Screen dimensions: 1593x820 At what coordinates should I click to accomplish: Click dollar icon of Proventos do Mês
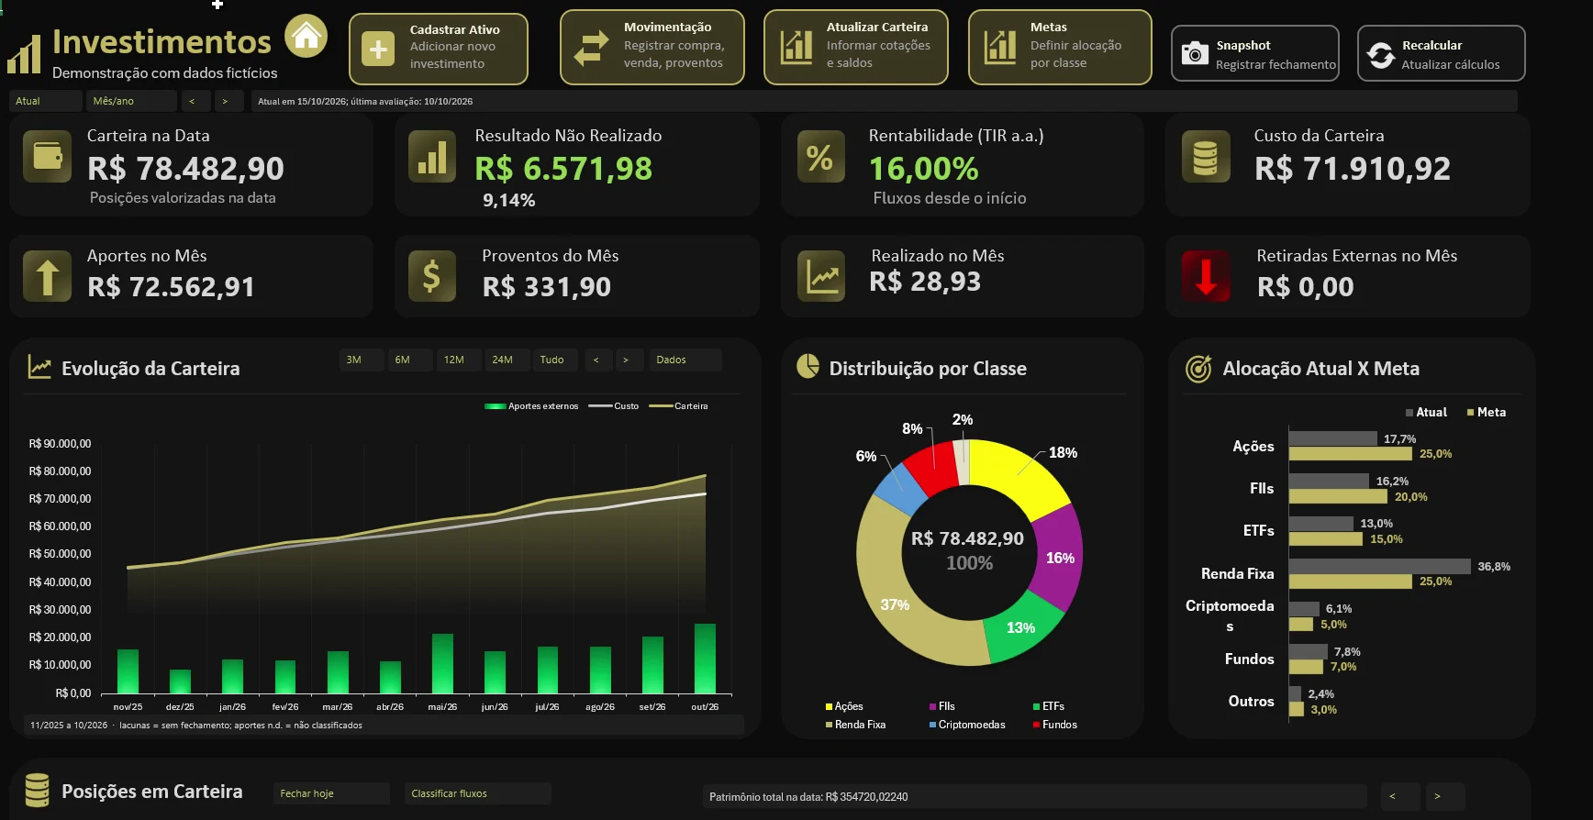(432, 276)
